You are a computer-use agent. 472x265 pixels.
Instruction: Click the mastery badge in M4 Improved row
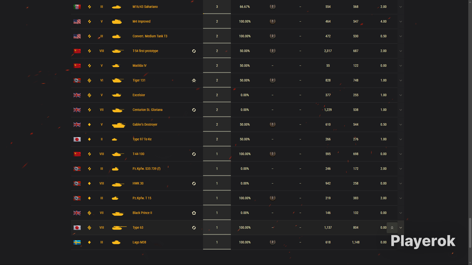(x=272, y=21)
